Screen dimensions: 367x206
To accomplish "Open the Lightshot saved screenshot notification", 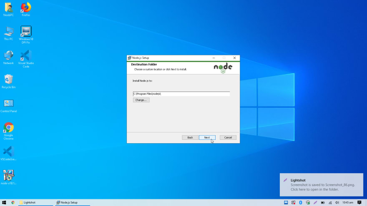I will 322,185.
